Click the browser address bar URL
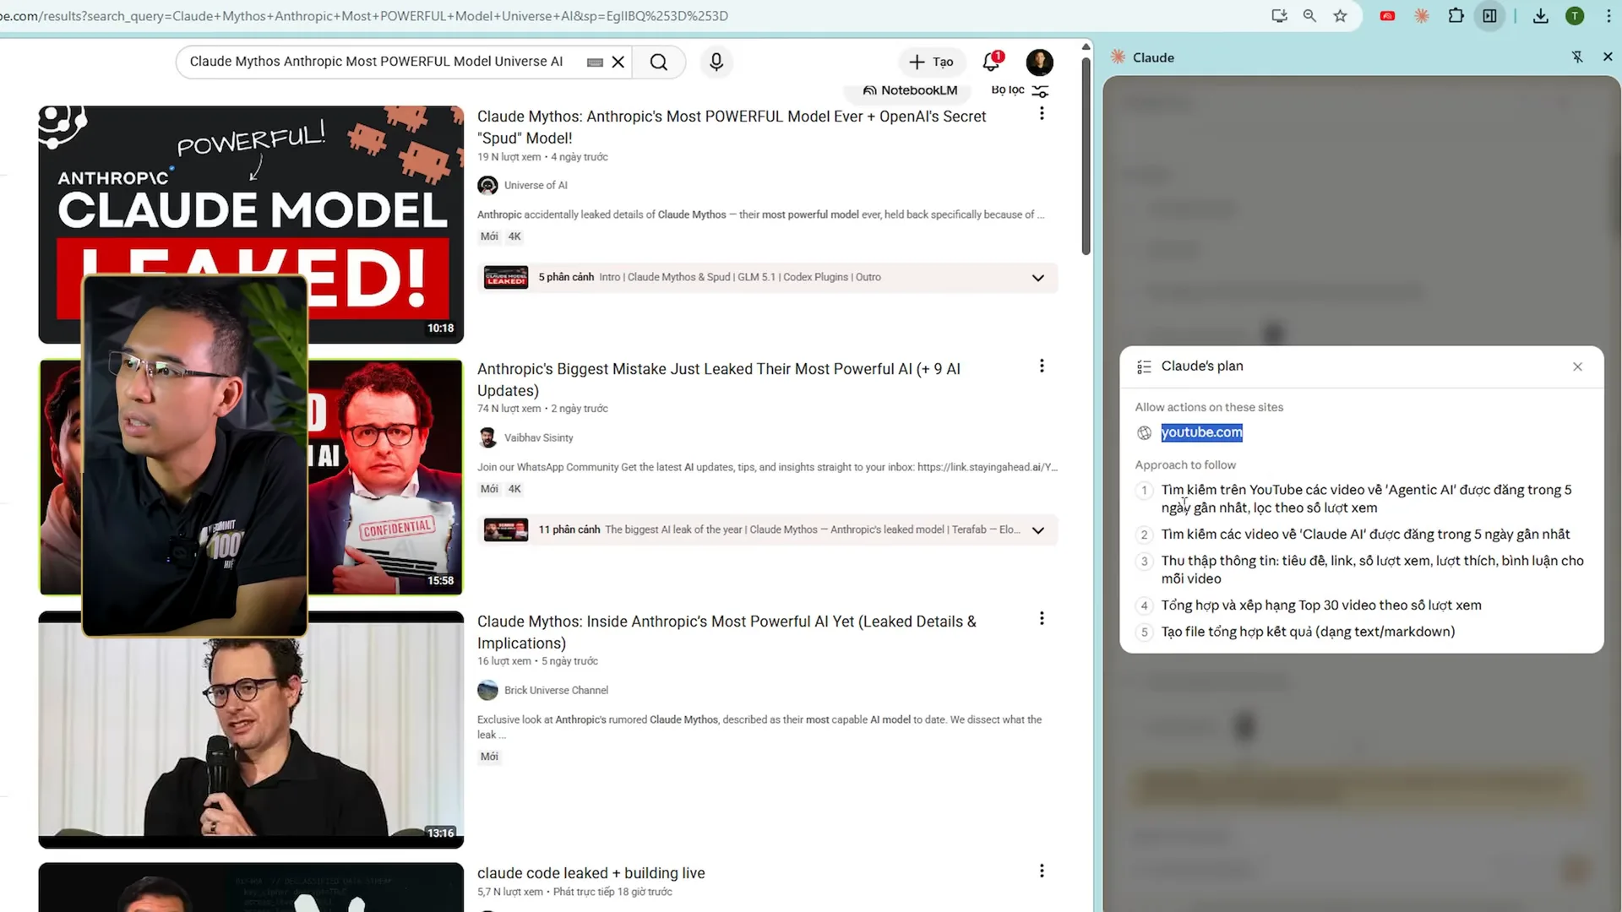 [363, 15]
